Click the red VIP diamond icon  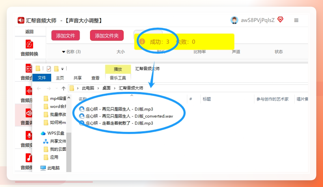pyautogui.click(x=280, y=20)
